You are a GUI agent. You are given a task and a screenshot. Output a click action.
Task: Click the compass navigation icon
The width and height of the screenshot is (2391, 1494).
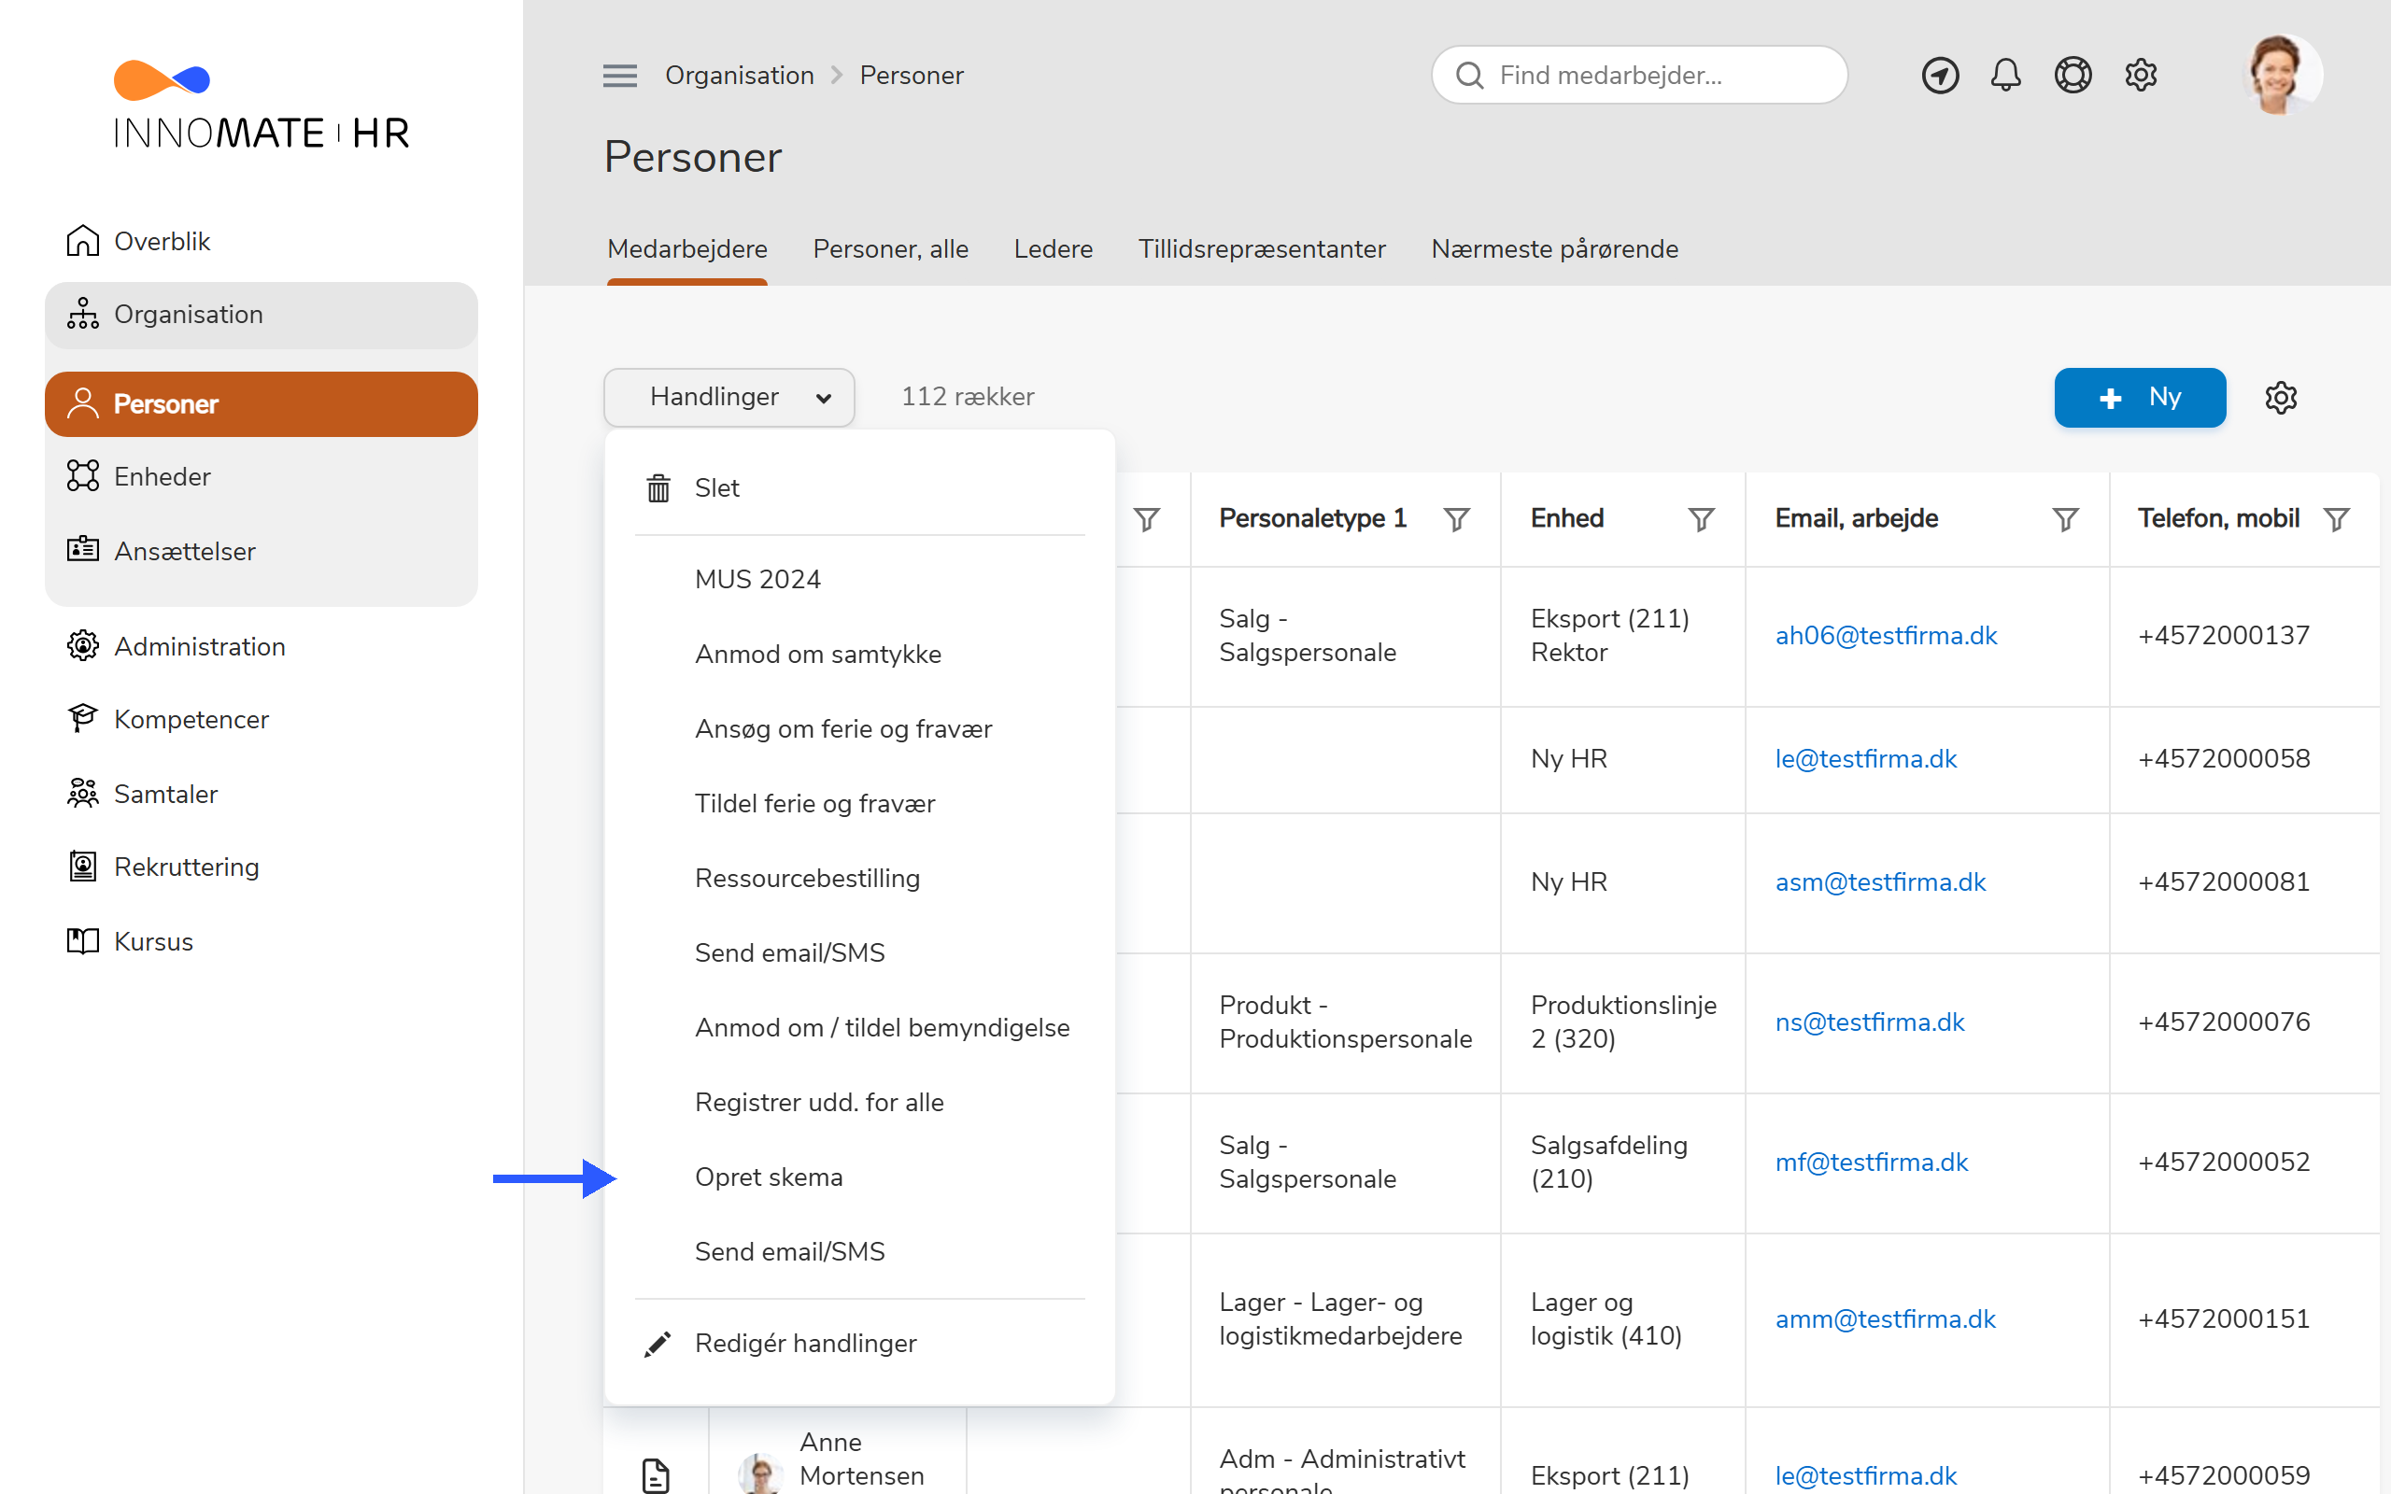(x=1940, y=75)
